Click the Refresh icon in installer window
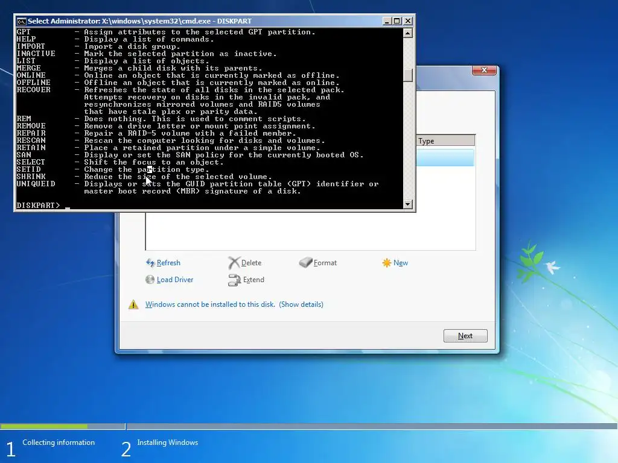This screenshot has height=463, width=618. tap(150, 263)
